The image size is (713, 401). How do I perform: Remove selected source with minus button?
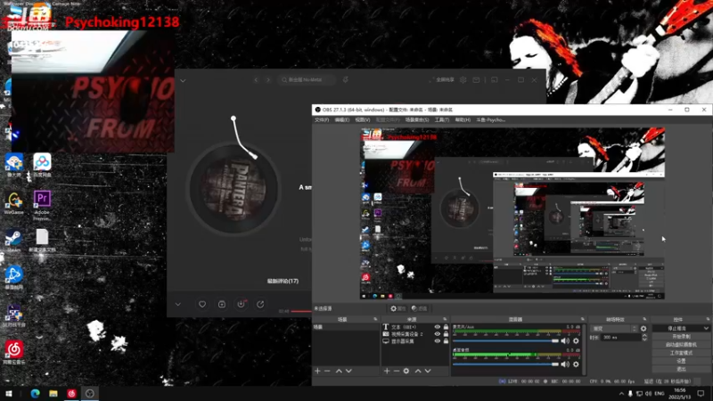(397, 371)
